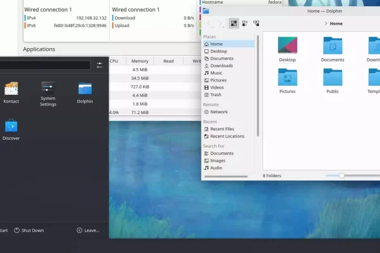Click the Applications section heading
This screenshot has width=380, height=253.
[x=39, y=49]
